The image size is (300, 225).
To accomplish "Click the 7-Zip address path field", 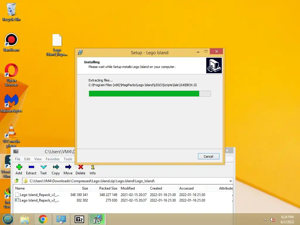I will [126, 181].
